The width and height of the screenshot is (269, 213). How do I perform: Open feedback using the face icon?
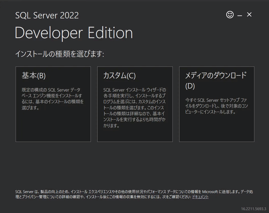[230, 15]
